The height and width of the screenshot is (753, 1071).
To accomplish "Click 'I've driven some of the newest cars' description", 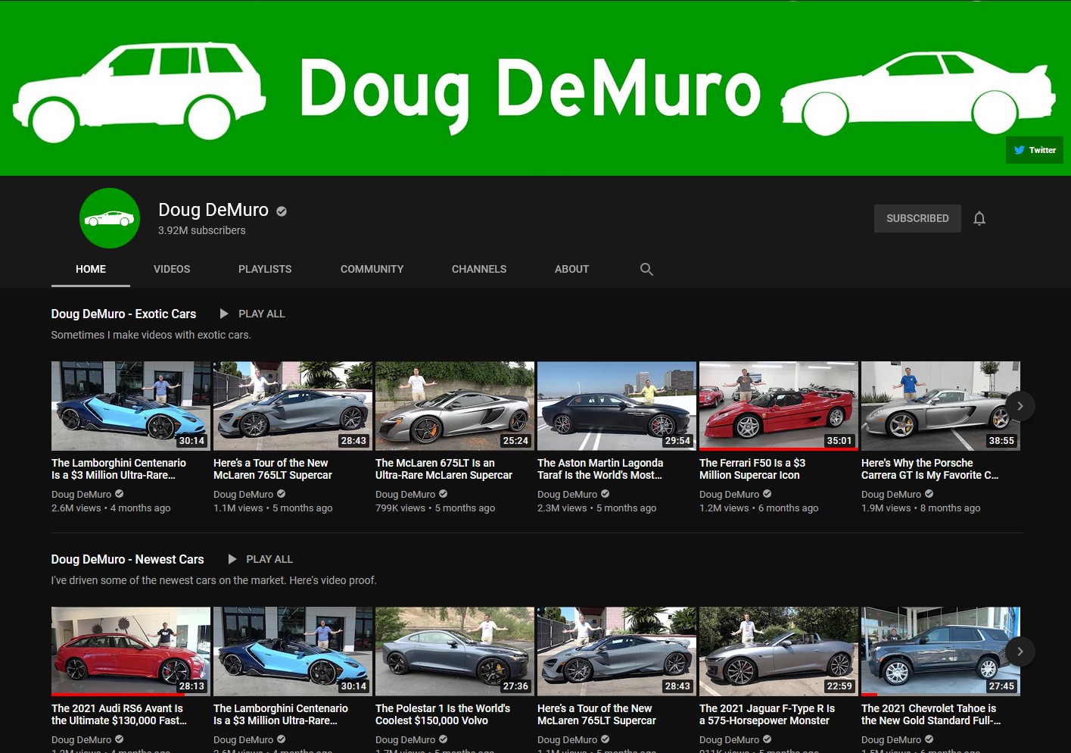I will pyautogui.click(x=213, y=580).
